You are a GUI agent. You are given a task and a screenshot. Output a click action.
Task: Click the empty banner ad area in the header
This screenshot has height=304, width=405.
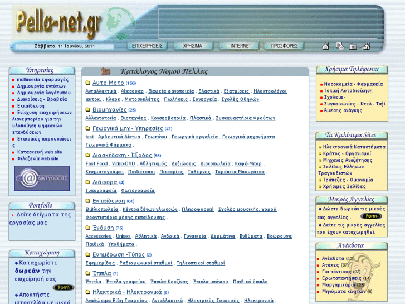click(267, 23)
